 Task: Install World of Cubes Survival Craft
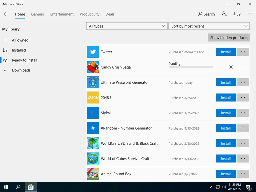click(x=226, y=158)
